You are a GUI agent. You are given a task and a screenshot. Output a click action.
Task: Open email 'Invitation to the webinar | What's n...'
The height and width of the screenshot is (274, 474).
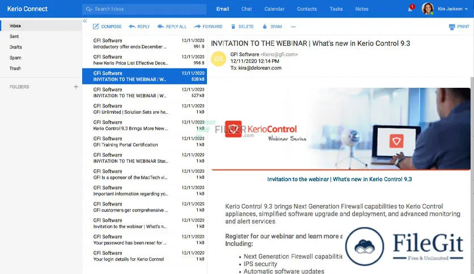[x=145, y=223]
